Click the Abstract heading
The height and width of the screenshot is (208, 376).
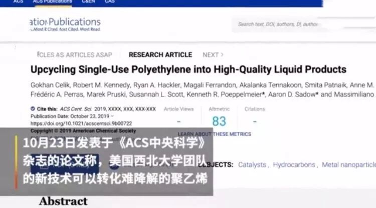tap(63, 201)
